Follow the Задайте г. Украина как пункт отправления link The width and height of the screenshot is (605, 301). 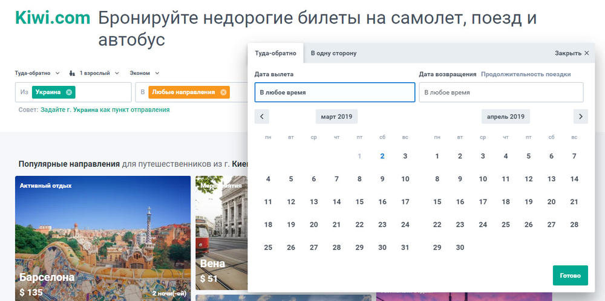[x=105, y=109]
